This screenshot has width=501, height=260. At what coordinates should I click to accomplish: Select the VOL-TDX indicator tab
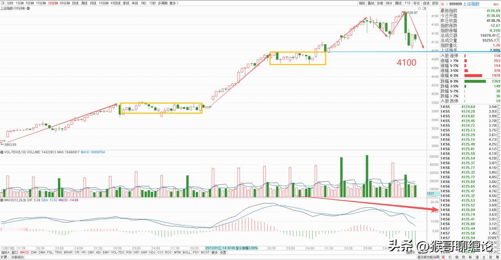pyautogui.click(x=117, y=252)
